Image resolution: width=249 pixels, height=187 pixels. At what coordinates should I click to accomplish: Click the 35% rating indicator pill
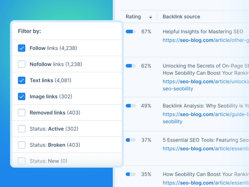(x=130, y=174)
